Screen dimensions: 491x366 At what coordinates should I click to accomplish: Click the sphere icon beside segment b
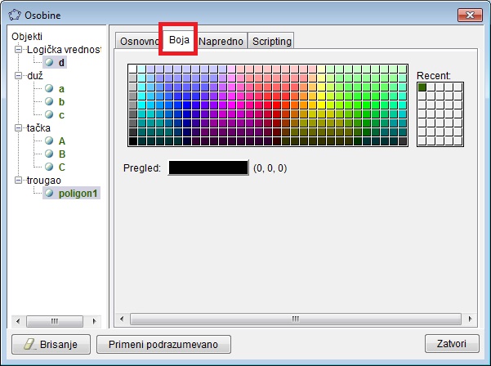(49, 101)
